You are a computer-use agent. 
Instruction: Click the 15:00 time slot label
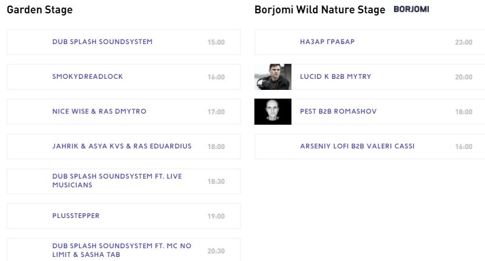coord(216,42)
